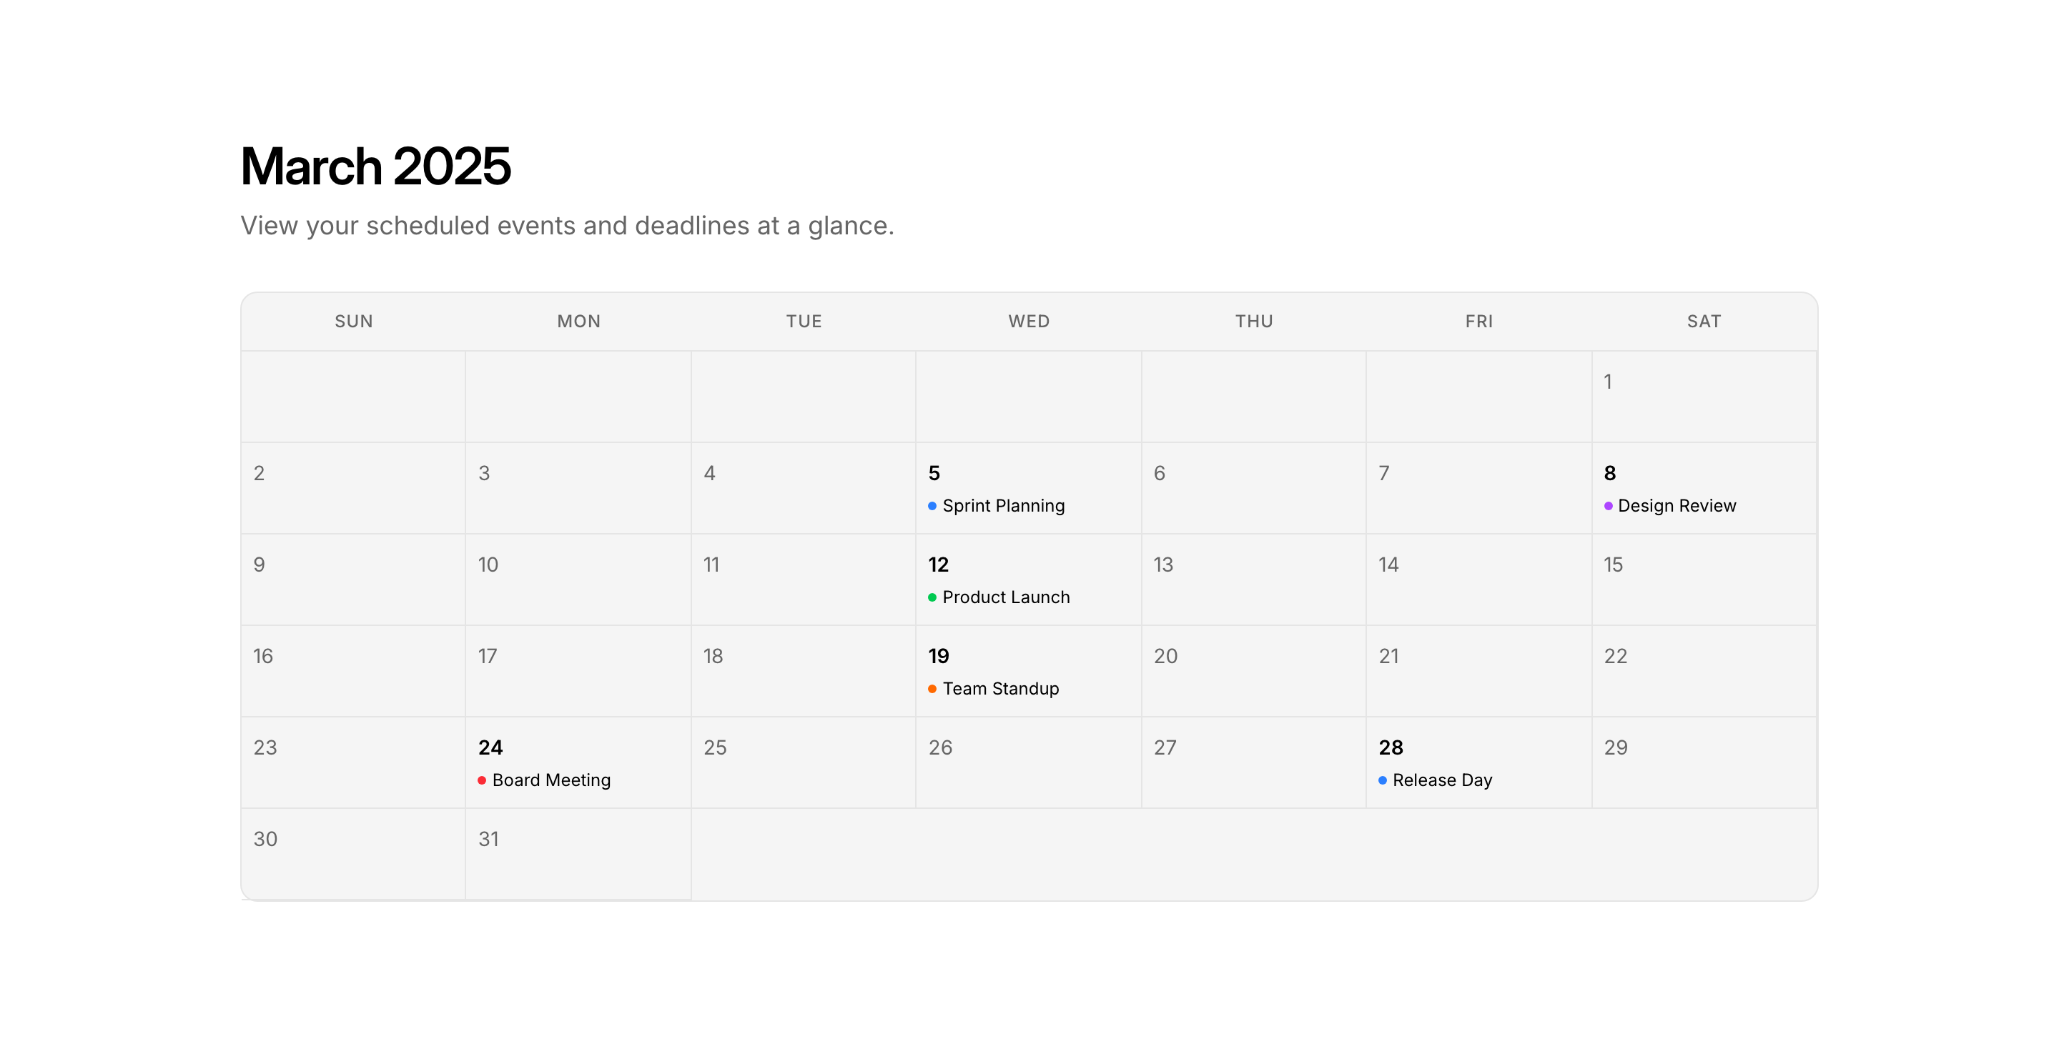
Task: Select the Team Standup event
Action: tap(1000, 688)
